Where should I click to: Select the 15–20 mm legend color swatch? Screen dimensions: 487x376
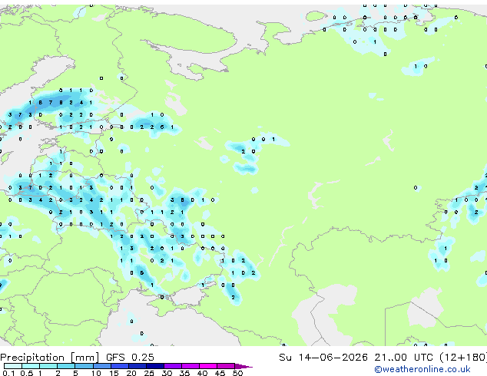click(x=119, y=366)
